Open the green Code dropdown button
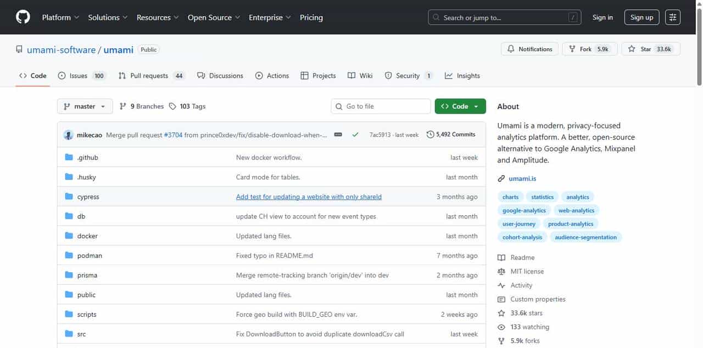 [x=460, y=106]
